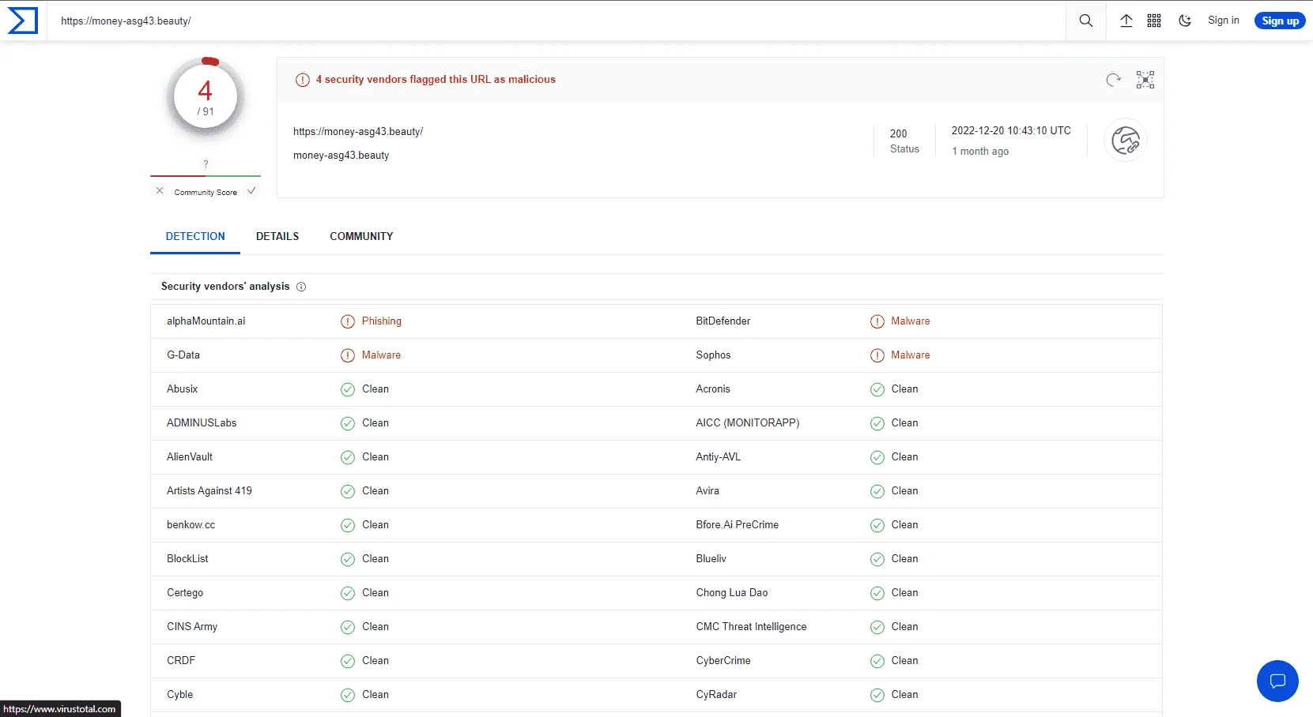Viewport: 1313px width, 717px height.
Task: Click the VirusTotal sigma logo
Action: tap(22, 21)
